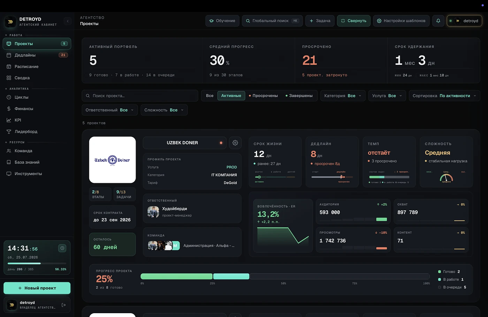Open the Категория dropdown
This screenshot has height=317, width=488.
point(343,96)
